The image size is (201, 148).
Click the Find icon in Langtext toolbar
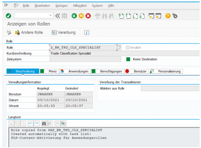pos(43,123)
